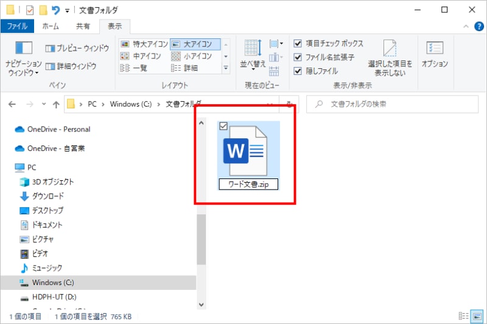This screenshot has height=324, width=487.
Task: Click PC in the address bar
Action: pyautogui.click(x=93, y=104)
